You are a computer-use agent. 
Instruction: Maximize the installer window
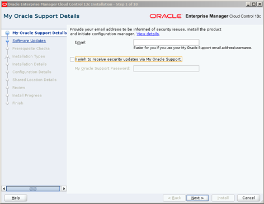254,4
